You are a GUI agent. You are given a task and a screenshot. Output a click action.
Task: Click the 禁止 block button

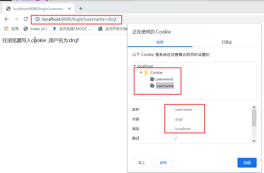tap(142, 162)
